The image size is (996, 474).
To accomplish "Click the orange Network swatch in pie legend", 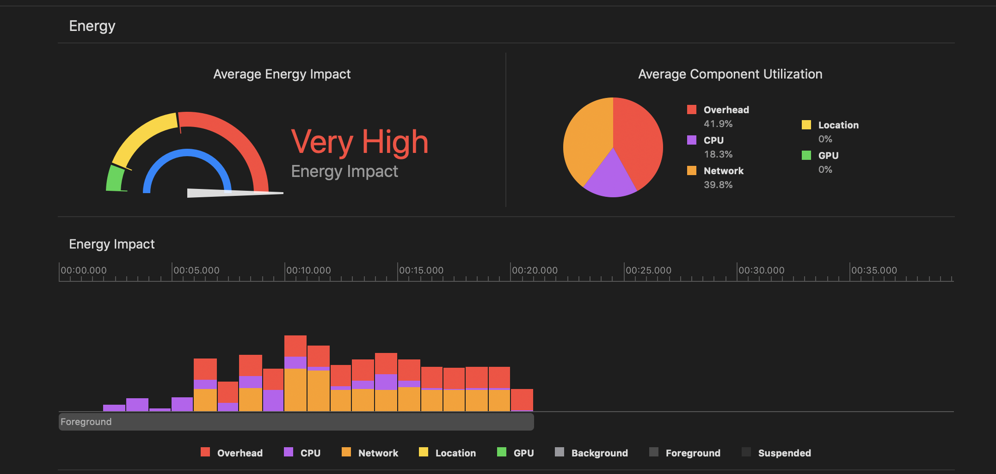I will pyautogui.click(x=691, y=170).
